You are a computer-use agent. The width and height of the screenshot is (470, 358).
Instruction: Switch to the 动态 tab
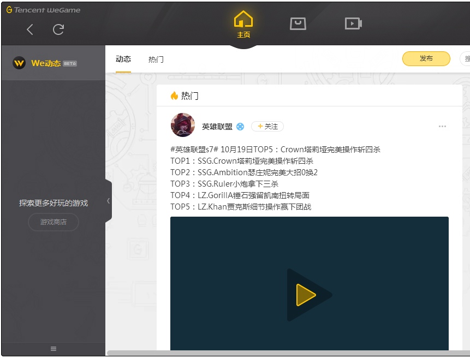click(x=123, y=59)
